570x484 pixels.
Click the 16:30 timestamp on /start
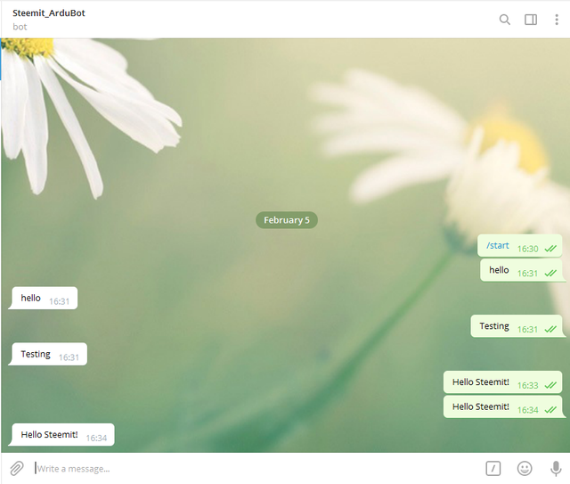coord(528,249)
